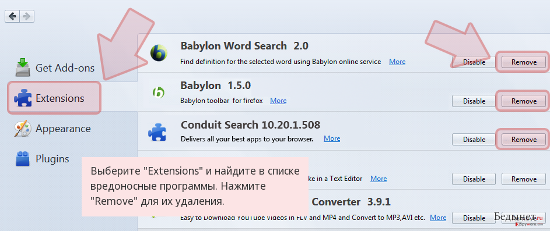Screen dimensions: 550x231
Task: Open More link for Conduit Search
Action: tap(332, 138)
